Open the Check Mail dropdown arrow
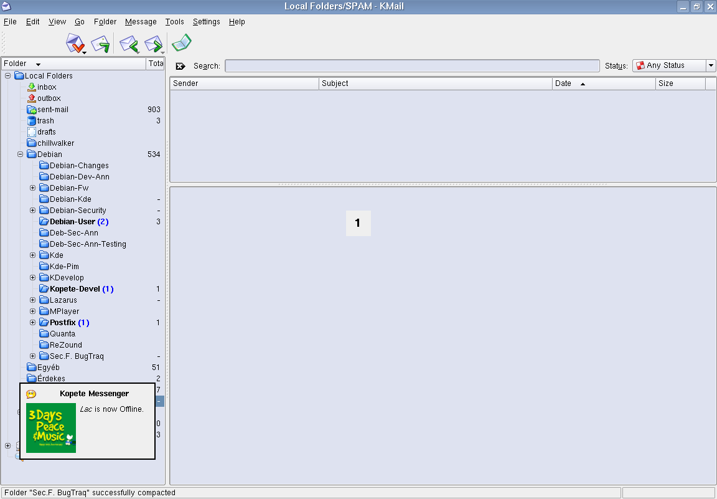 click(x=85, y=53)
